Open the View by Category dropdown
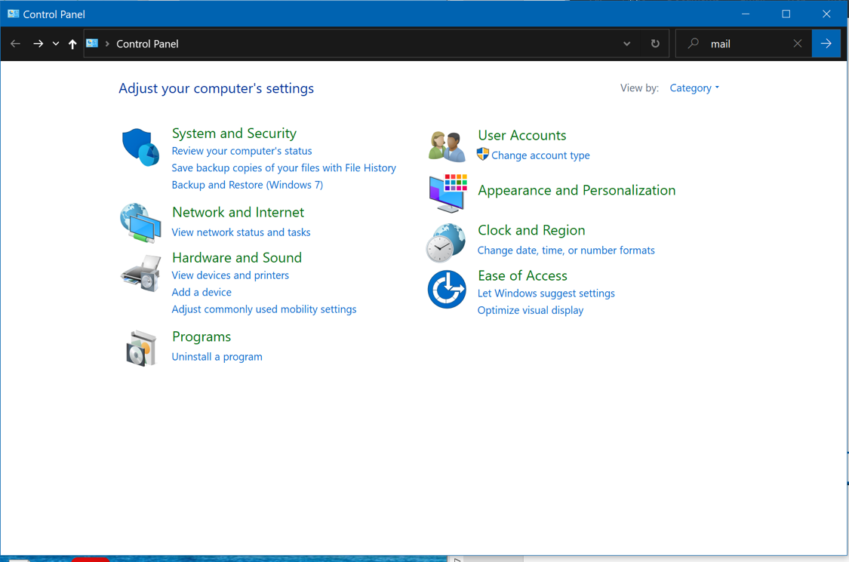The image size is (849, 562). 694,88
